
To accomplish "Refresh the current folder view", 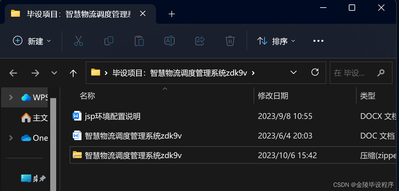I will 315,72.
